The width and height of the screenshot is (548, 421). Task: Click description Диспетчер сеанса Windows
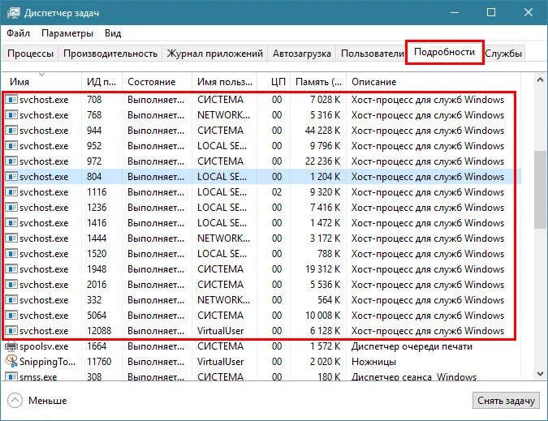414,376
